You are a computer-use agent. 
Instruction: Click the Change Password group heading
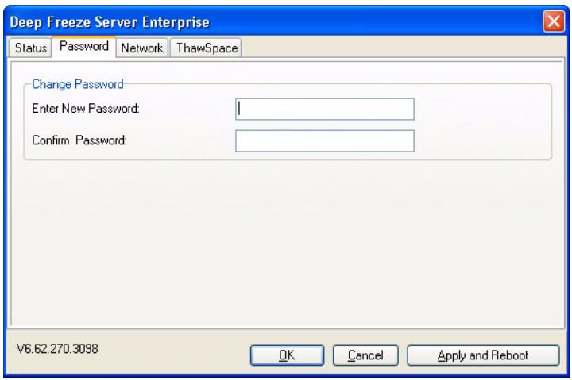(x=78, y=84)
